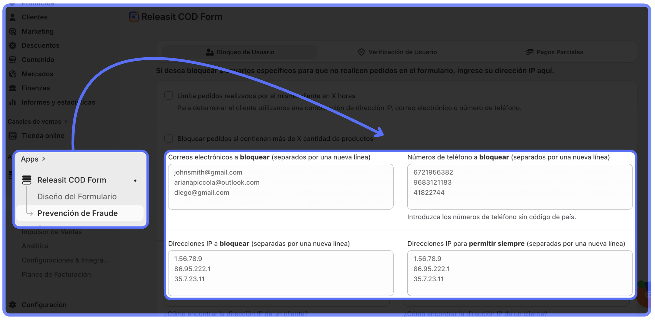
Task: Check the block orders by product quantity box
Action: (x=169, y=139)
